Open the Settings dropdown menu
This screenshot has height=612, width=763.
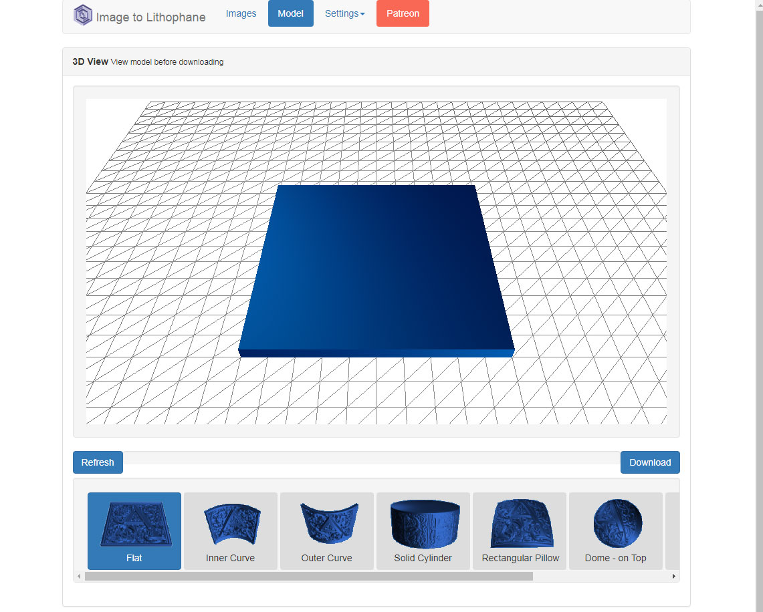point(344,13)
